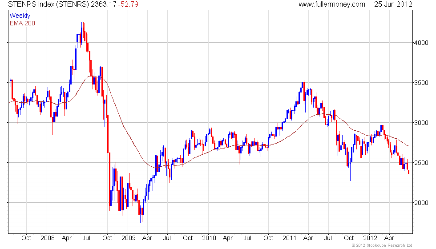Click the 2012 year axis label
This screenshot has height=249, width=436.
370,238
